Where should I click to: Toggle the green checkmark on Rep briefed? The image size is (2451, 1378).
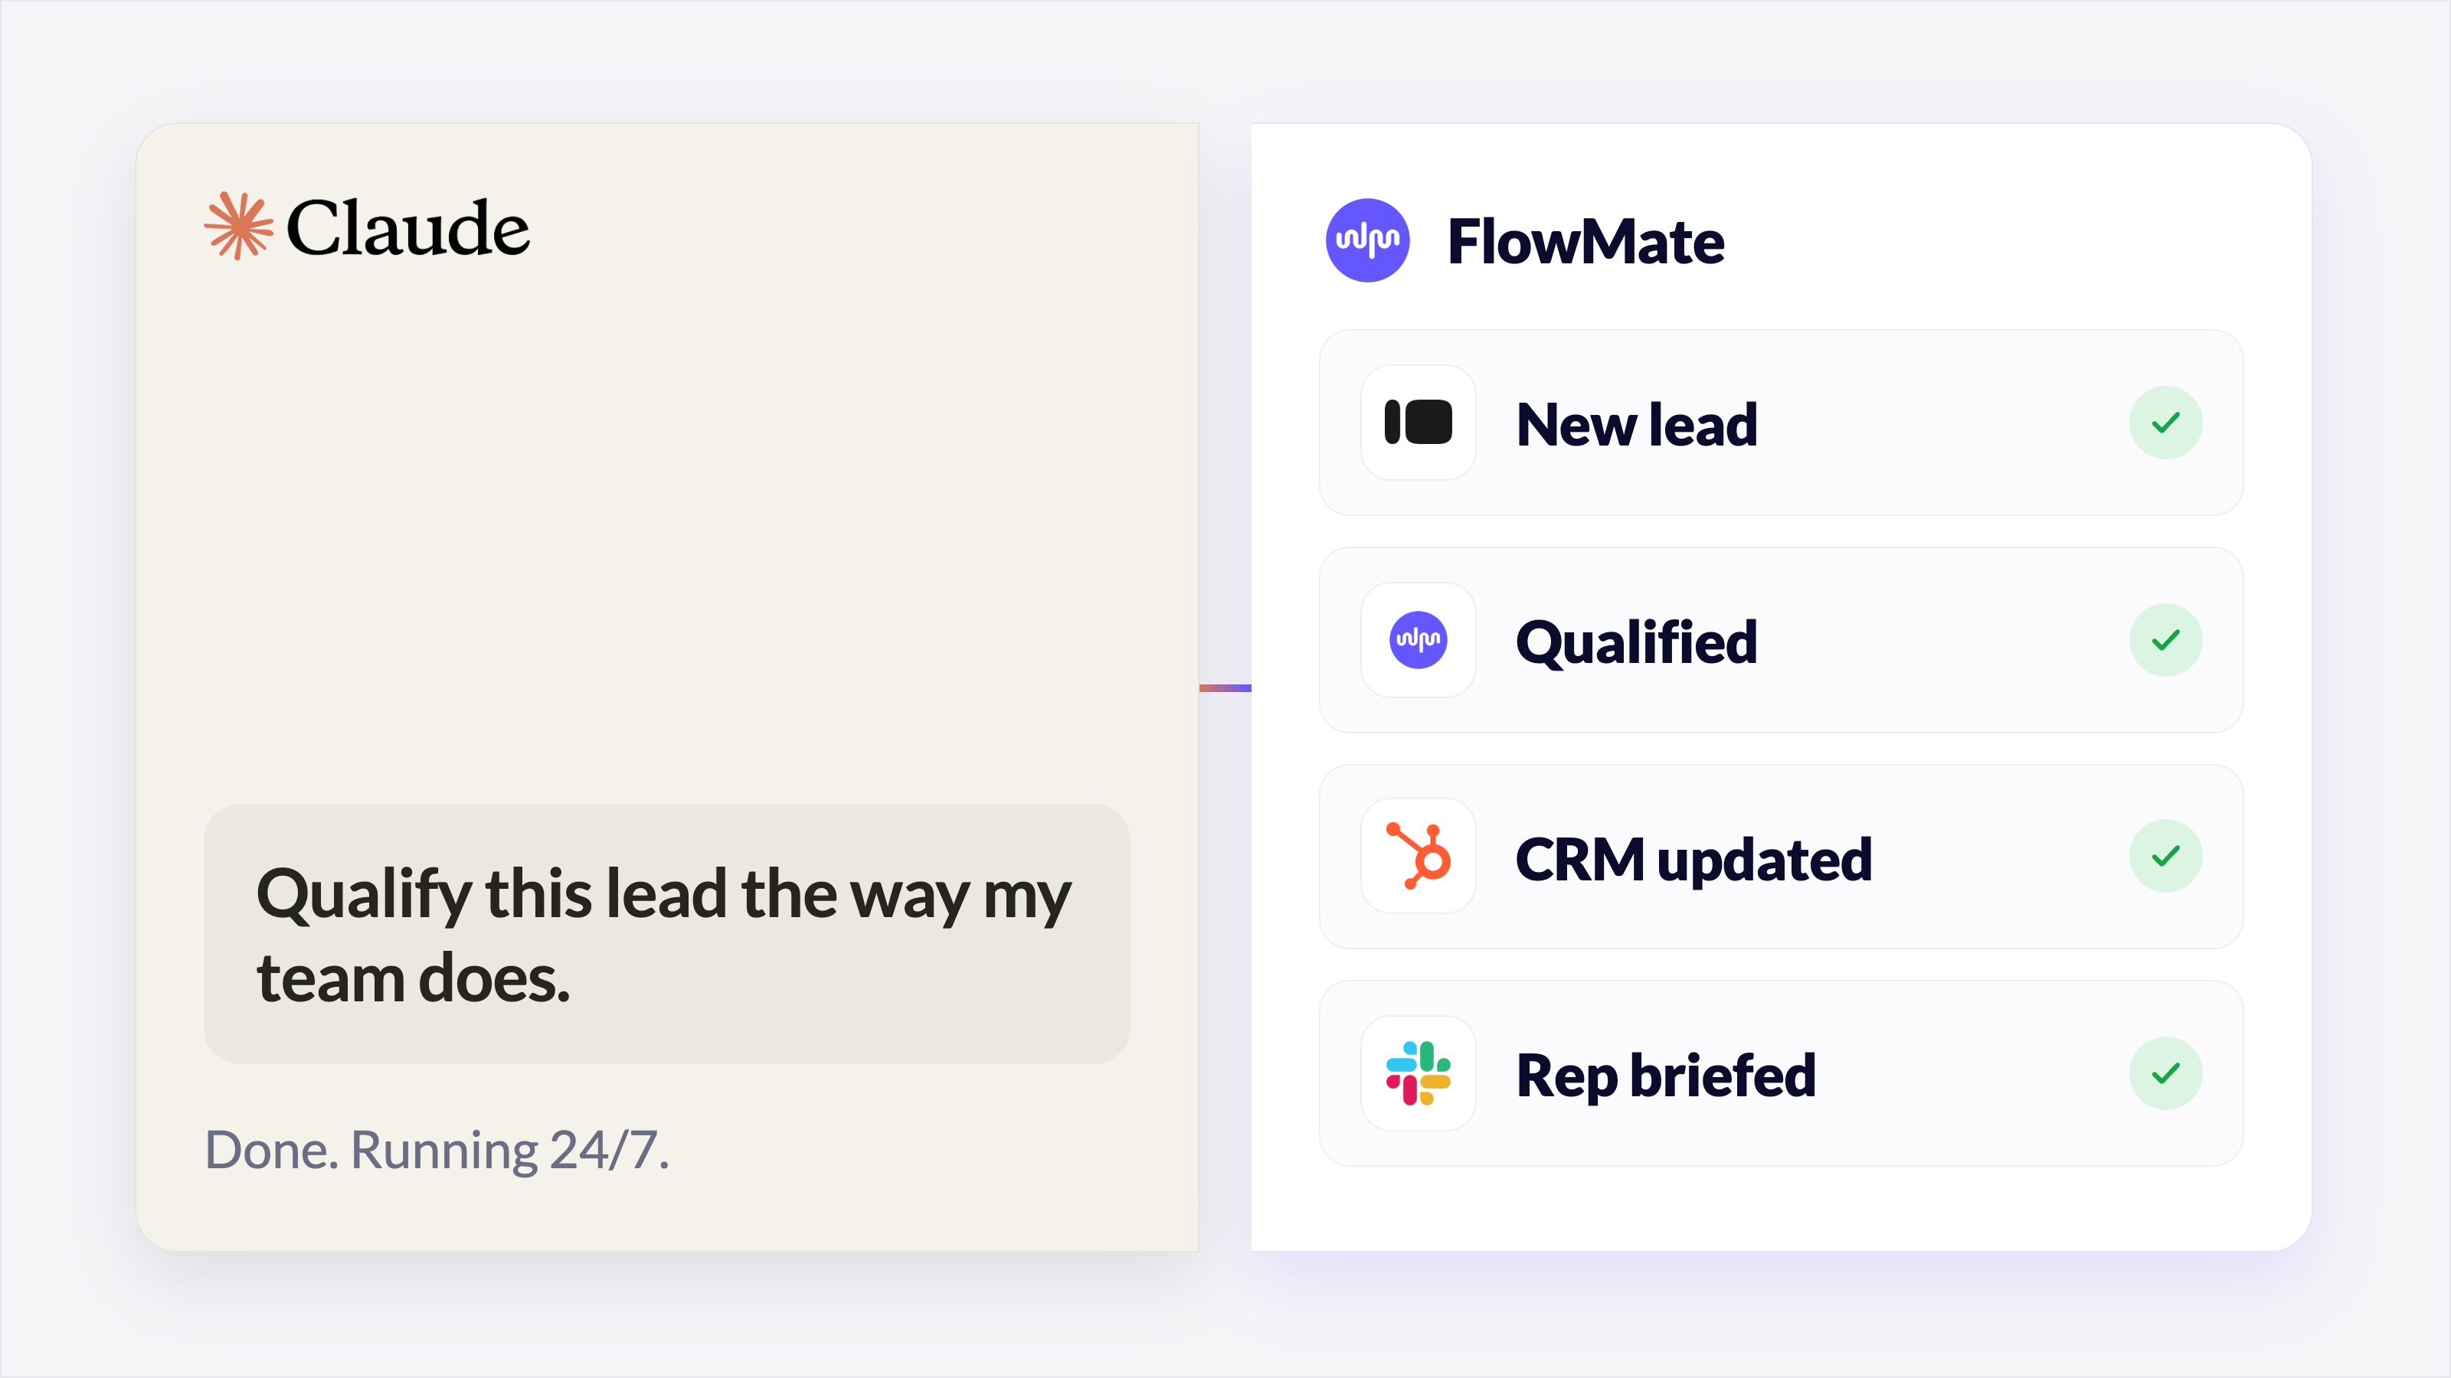click(x=2165, y=1073)
